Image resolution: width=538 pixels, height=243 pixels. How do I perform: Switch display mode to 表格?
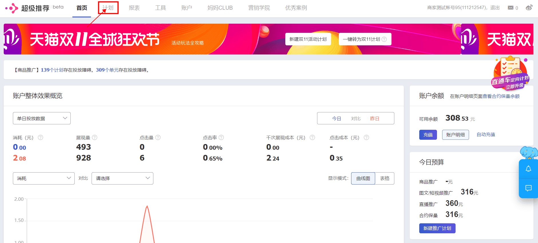pyautogui.click(x=385, y=178)
